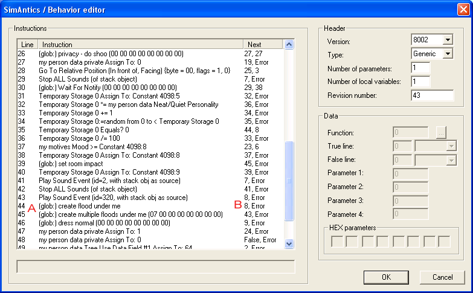Select line 34 'random from 0 to' instruction
This screenshot has height=293, width=473.
(x=150, y=121)
